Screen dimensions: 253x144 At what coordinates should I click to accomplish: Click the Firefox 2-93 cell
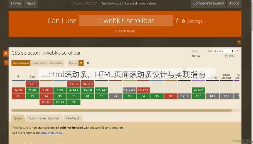coord(46,90)
